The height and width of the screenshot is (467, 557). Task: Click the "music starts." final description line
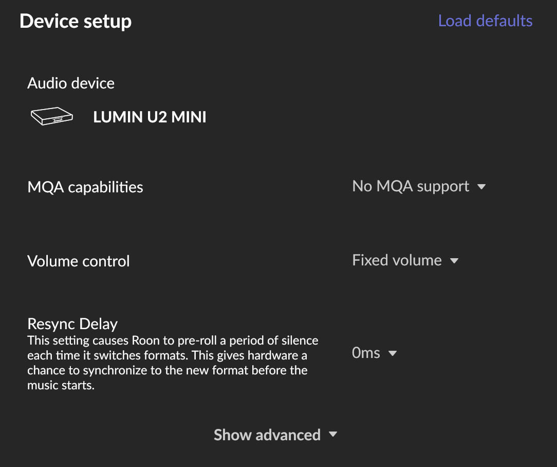[61, 385]
